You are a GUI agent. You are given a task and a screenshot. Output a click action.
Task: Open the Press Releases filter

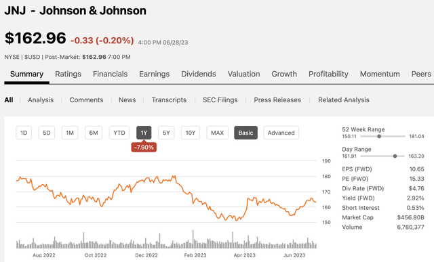pyautogui.click(x=277, y=100)
